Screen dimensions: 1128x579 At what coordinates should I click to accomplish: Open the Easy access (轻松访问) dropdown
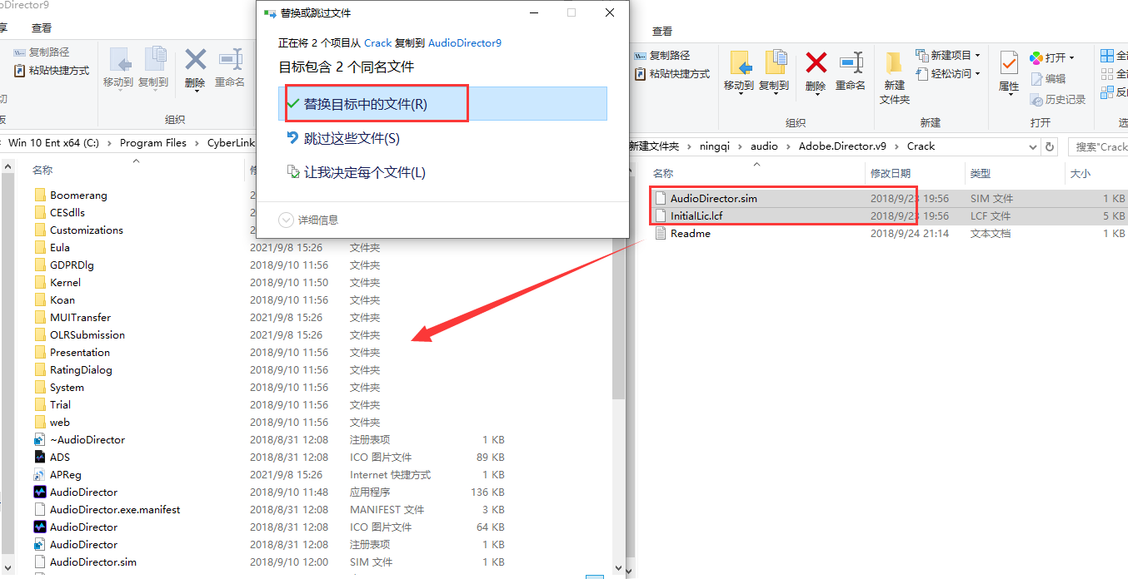pyautogui.click(x=977, y=73)
